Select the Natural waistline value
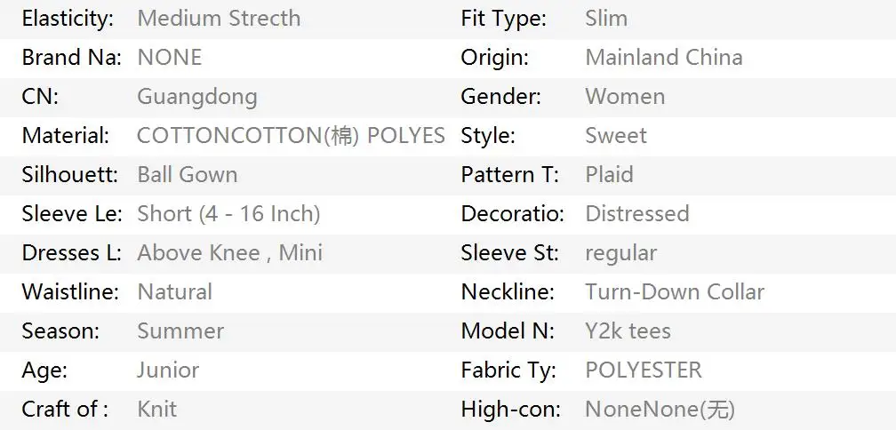 pyautogui.click(x=175, y=291)
